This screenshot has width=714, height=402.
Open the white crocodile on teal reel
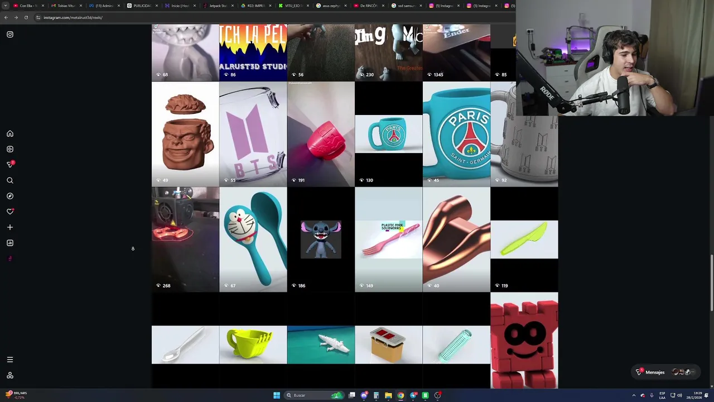[321, 341]
